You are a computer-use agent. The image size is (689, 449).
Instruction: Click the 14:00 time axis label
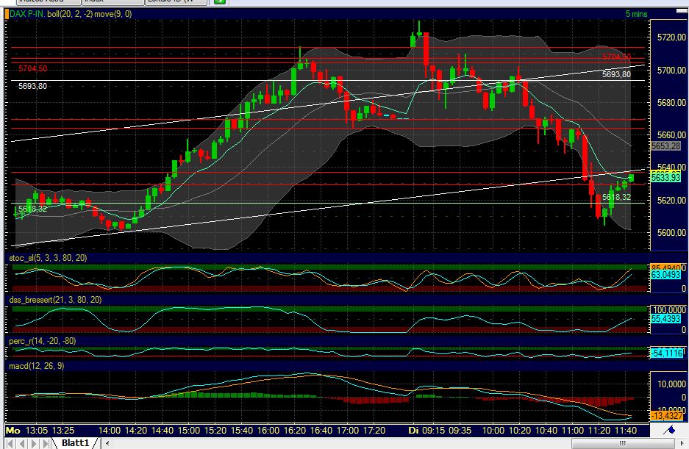pyautogui.click(x=109, y=430)
